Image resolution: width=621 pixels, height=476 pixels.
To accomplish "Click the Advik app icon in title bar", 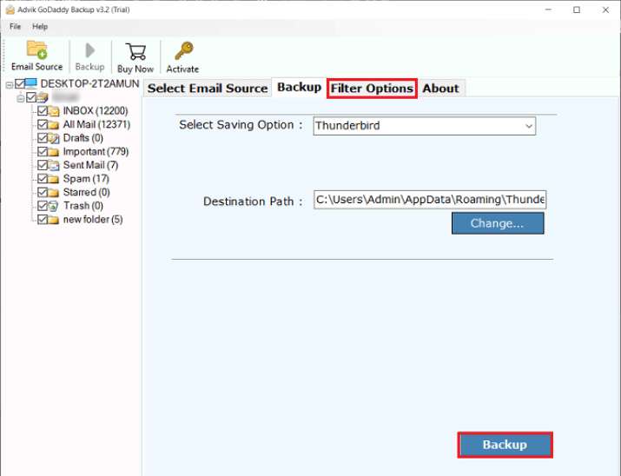I will point(10,10).
